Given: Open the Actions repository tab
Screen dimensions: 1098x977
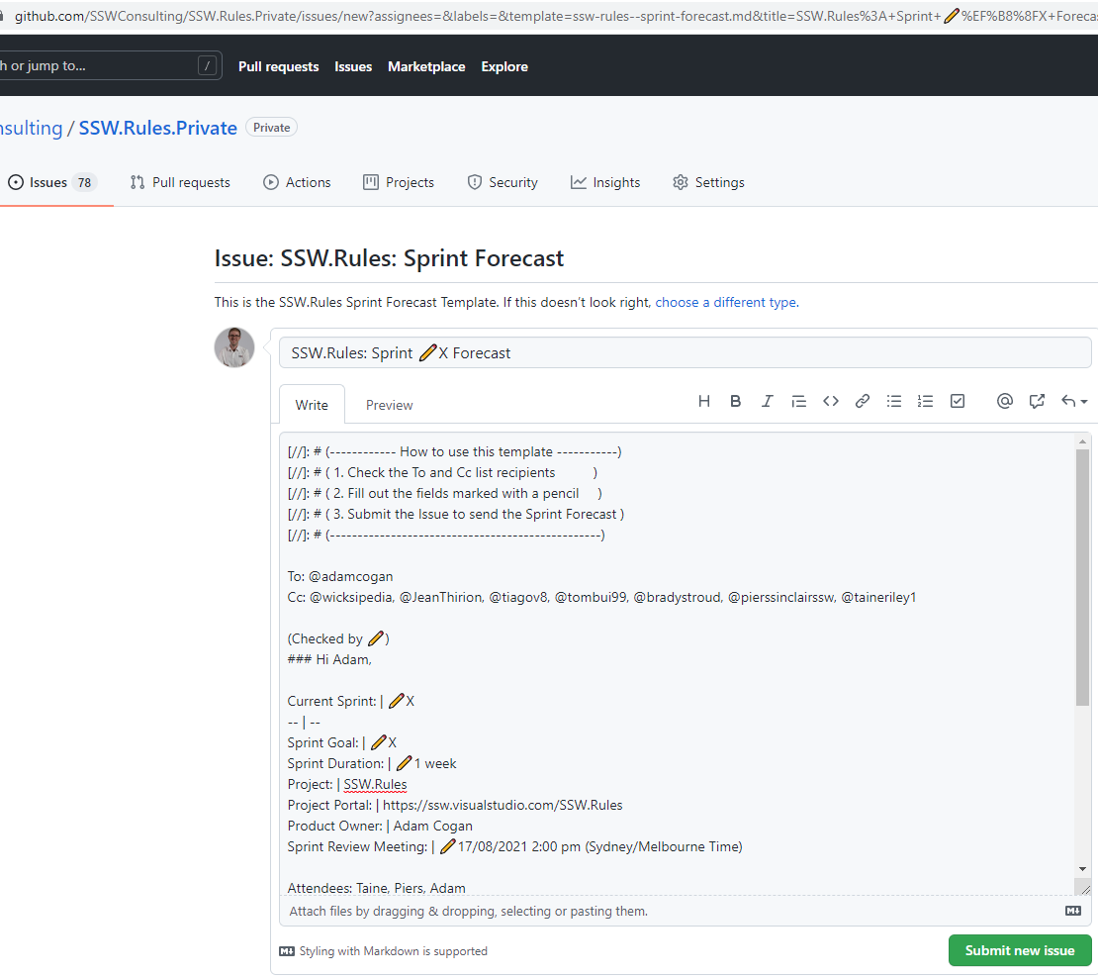Looking at the screenshot, I should point(297,182).
